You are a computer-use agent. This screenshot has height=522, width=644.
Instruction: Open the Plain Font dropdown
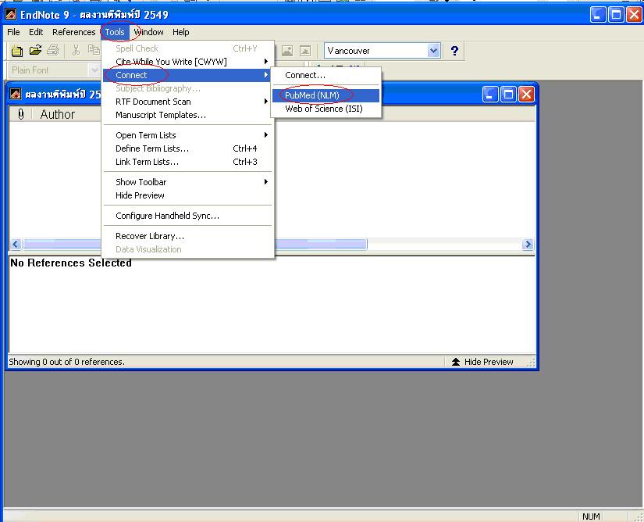pos(94,70)
